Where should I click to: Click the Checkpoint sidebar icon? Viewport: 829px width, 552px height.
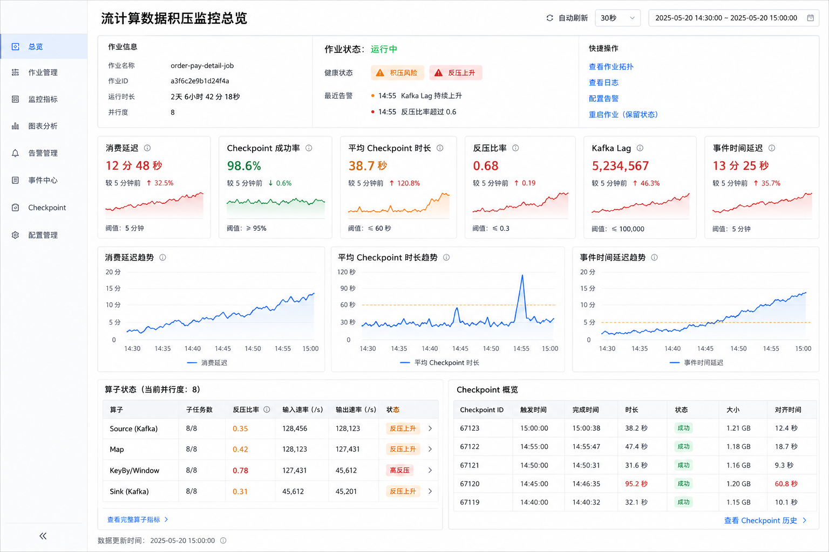(x=16, y=208)
